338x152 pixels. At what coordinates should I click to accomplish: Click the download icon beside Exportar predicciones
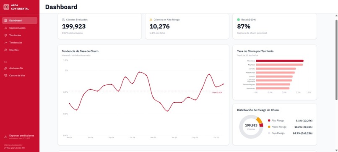coord(6,137)
